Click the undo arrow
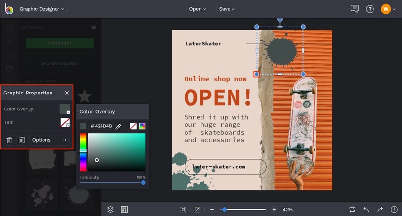This screenshot has height=216, width=402. pyautogui.click(x=366, y=210)
